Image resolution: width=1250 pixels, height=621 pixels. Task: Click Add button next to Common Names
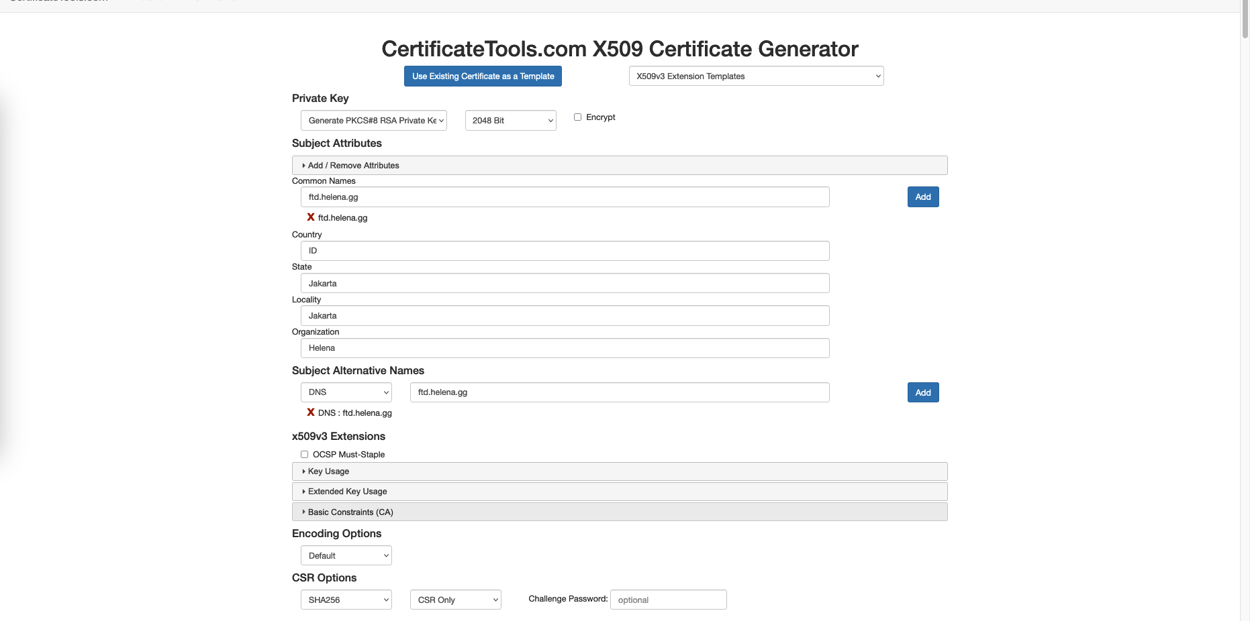point(923,197)
